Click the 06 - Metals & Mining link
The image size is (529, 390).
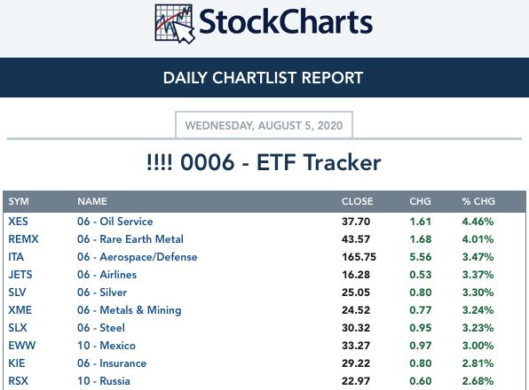(130, 310)
